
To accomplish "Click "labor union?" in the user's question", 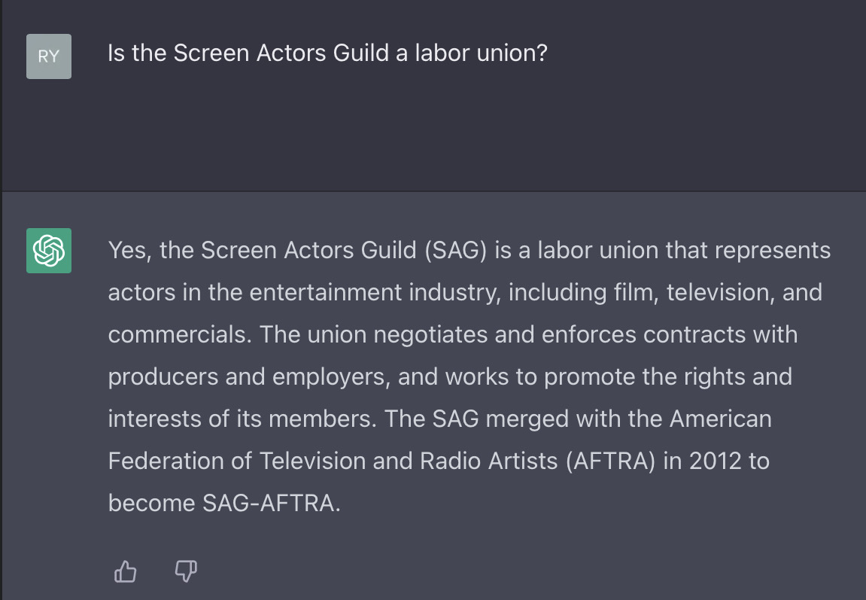I will [x=481, y=53].
